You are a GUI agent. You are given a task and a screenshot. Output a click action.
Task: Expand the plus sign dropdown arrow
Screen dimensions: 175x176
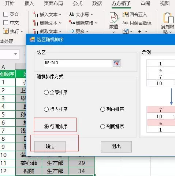click(x=146, y=31)
